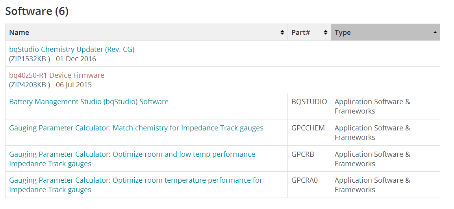Open the bq40z50-R1 Device Firmware link

tap(57, 75)
